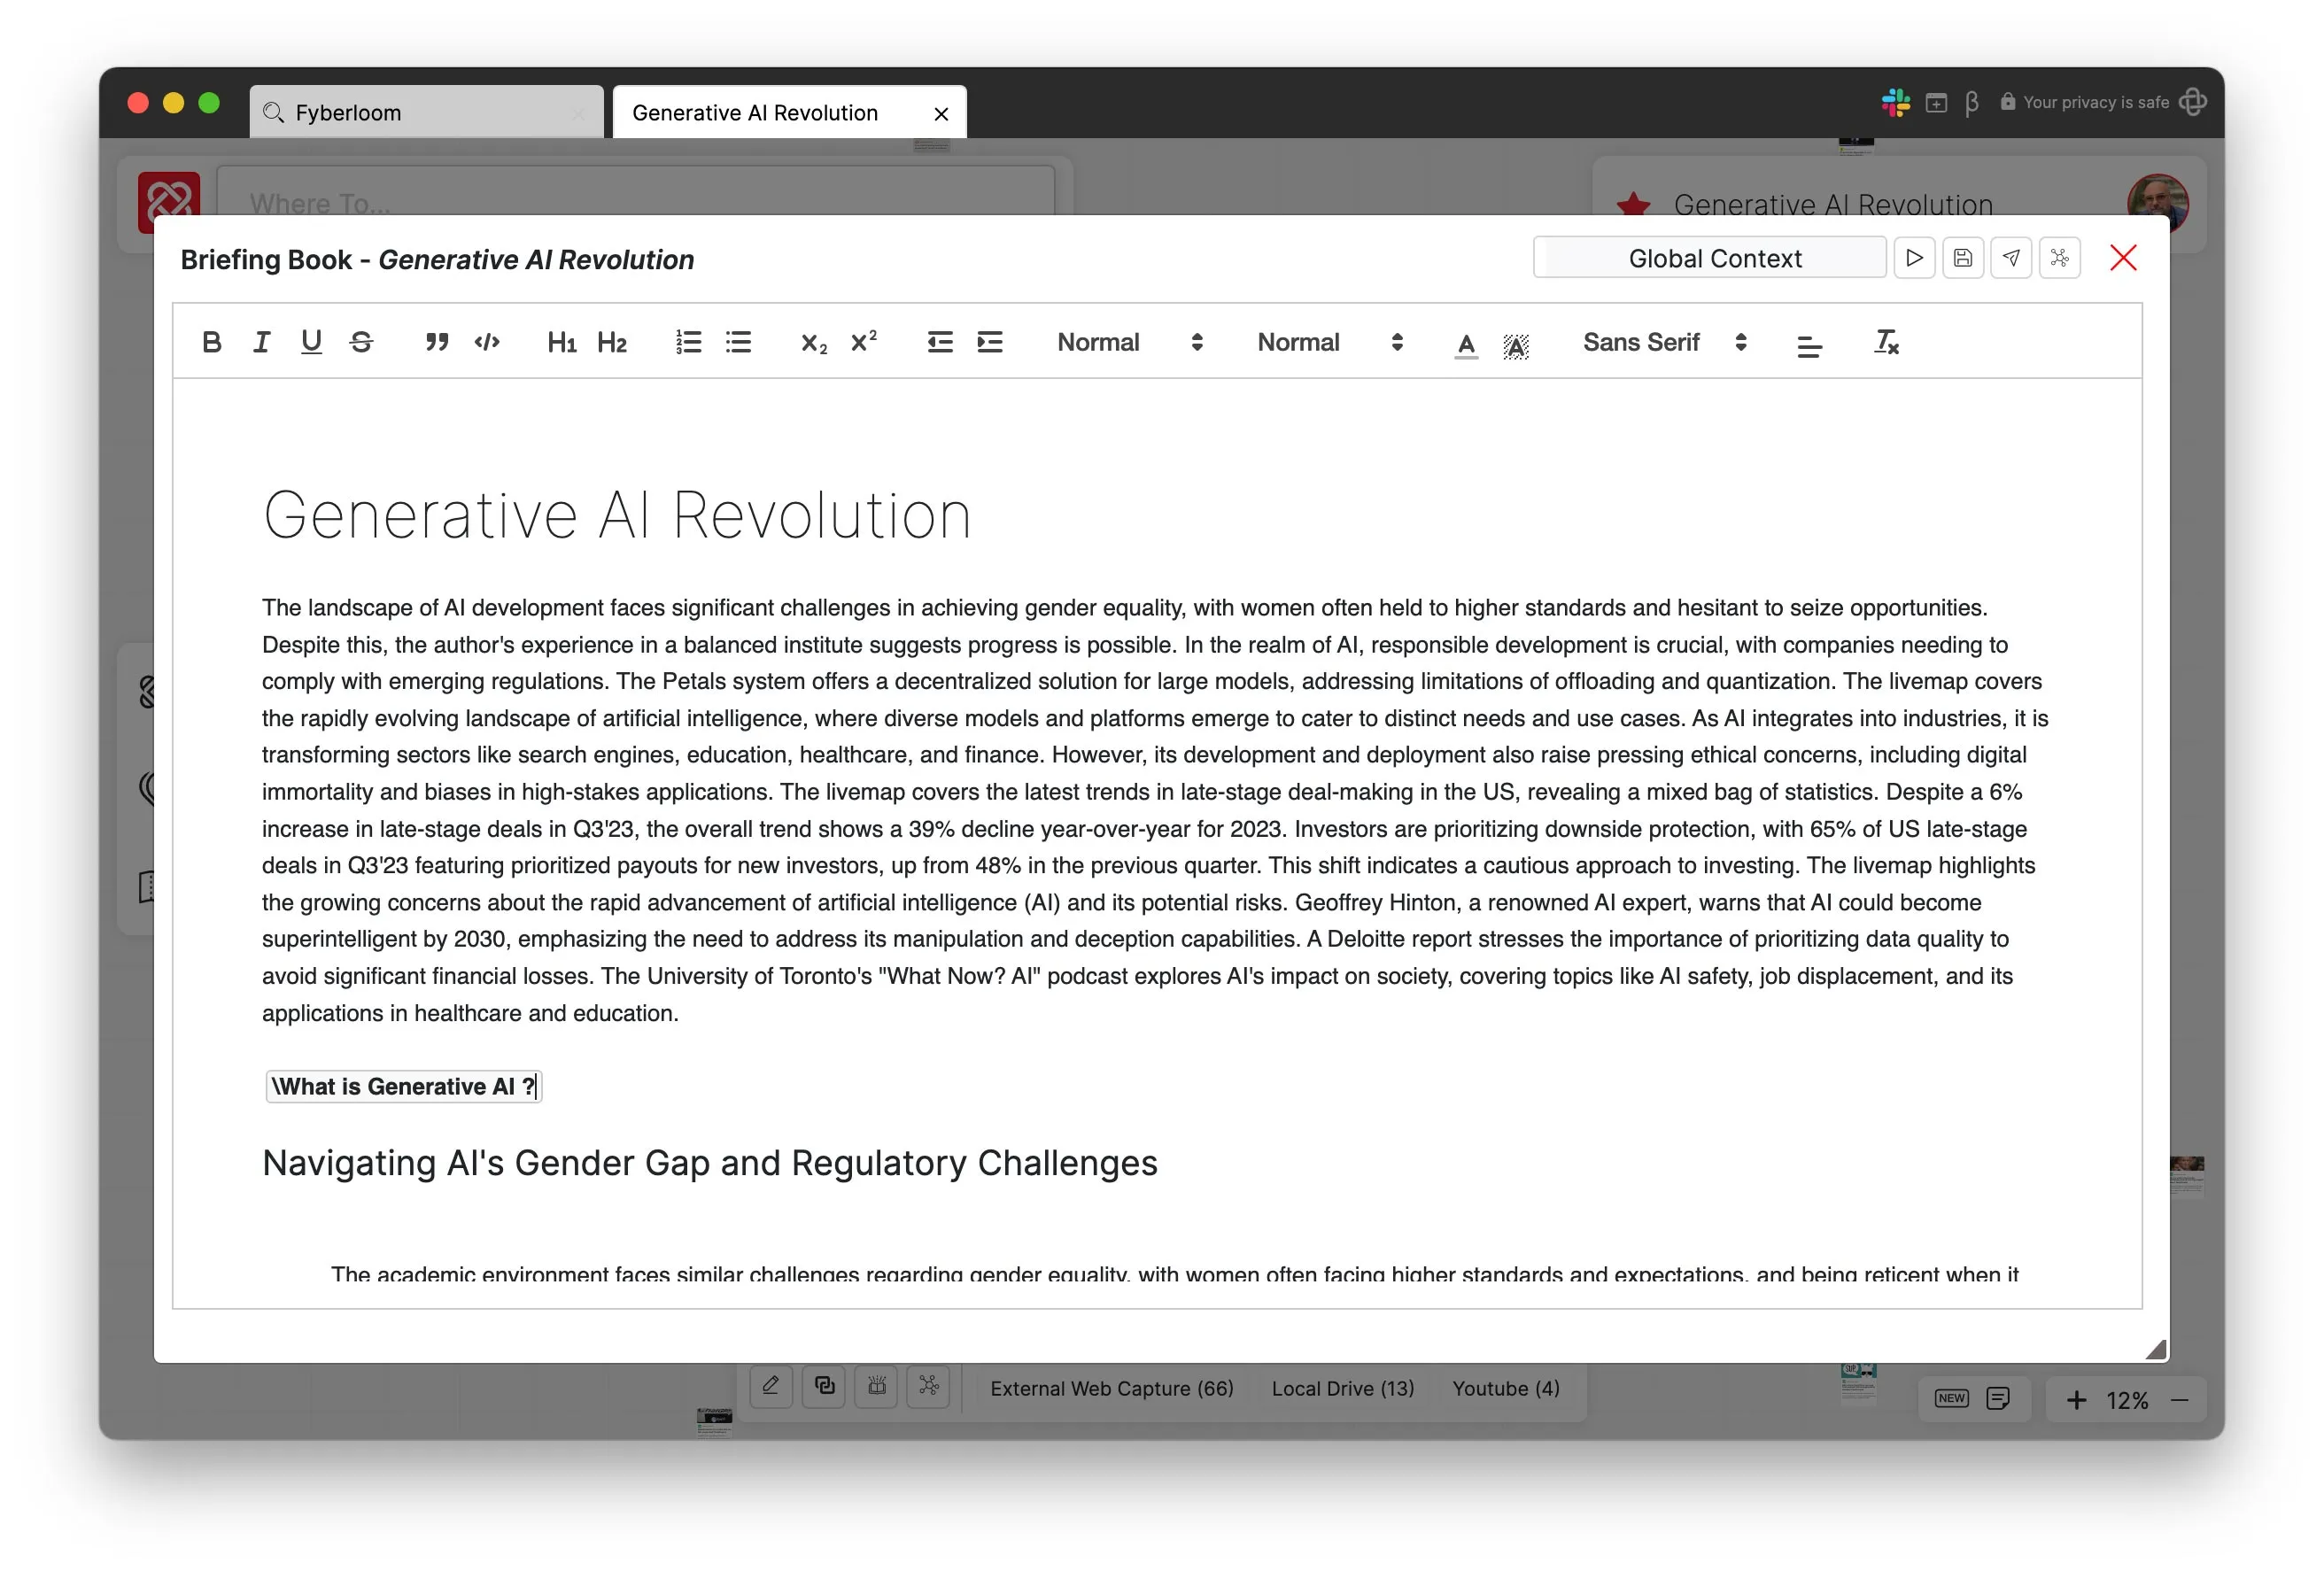Click the beta symbol icon
The height and width of the screenshot is (1571, 2324).
1971,103
